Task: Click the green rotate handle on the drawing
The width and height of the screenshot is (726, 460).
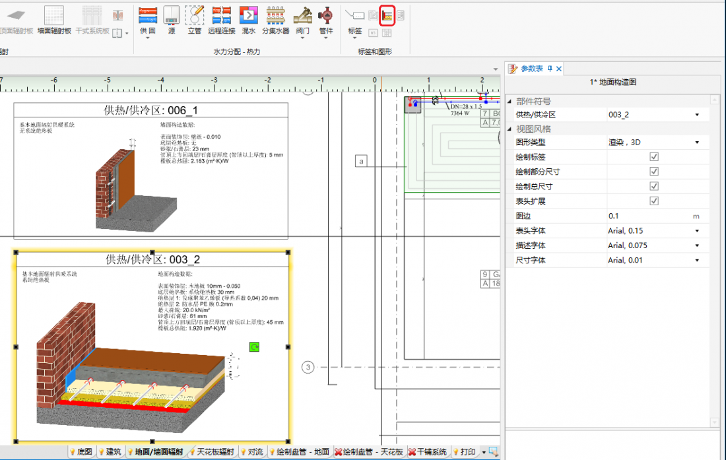Action: pyautogui.click(x=254, y=347)
